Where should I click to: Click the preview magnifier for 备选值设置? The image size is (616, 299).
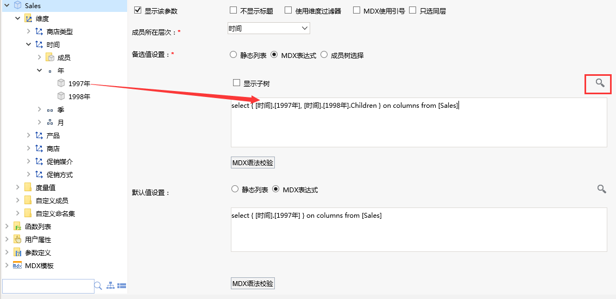600,83
